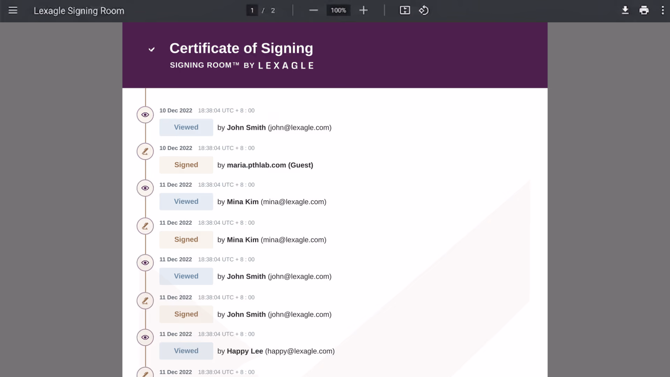Click the fit to page icon
Screen dimensions: 670x377
click(405, 10)
